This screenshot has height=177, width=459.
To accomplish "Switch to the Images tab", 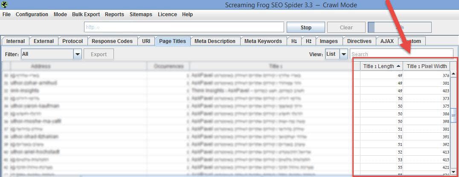I will pyautogui.click(x=329, y=41).
